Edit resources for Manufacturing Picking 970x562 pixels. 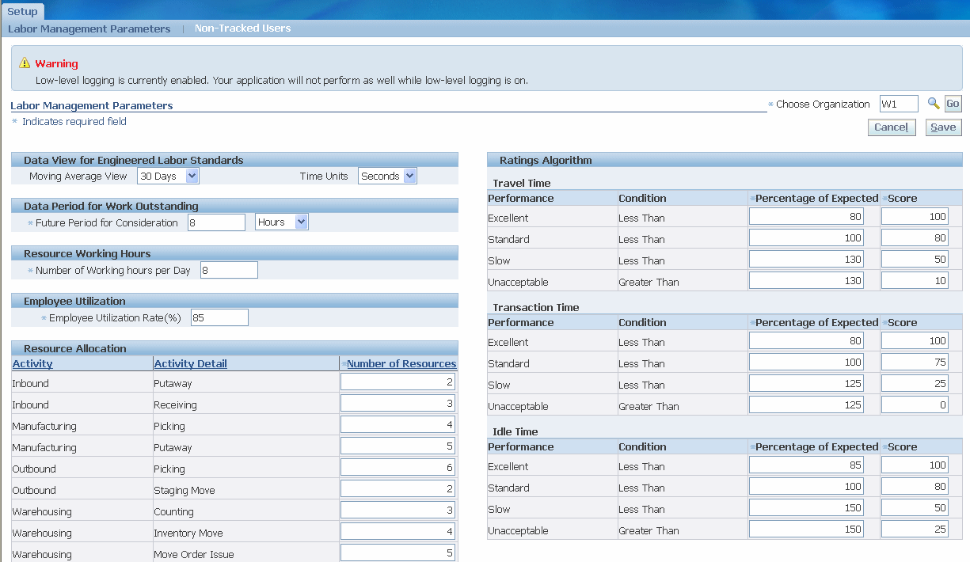[398, 425]
